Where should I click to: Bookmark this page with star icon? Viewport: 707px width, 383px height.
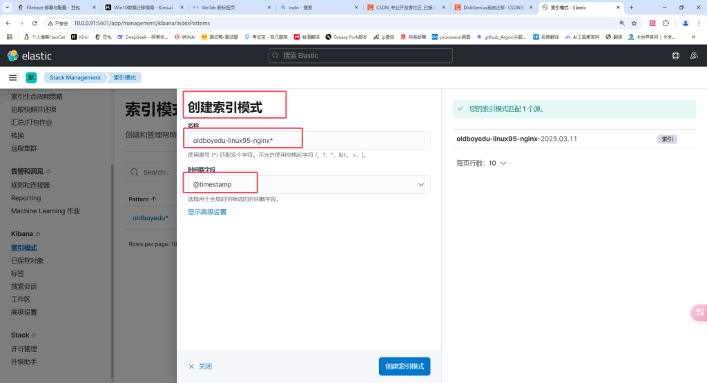pos(634,23)
